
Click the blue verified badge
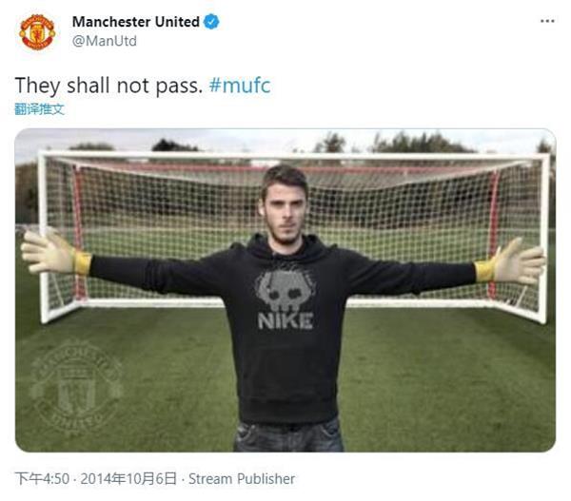coord(211,22)
